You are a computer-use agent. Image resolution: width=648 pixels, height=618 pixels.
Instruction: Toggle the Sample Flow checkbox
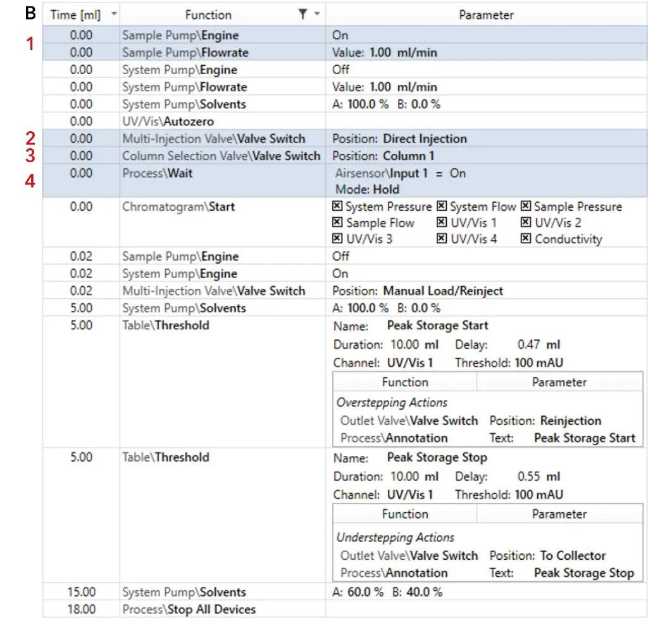[337, 223]
